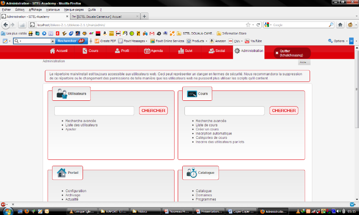The height and width of the screenshot is (215, 359).
Task: Open Suivi tracking section
Action: (185, 51)
